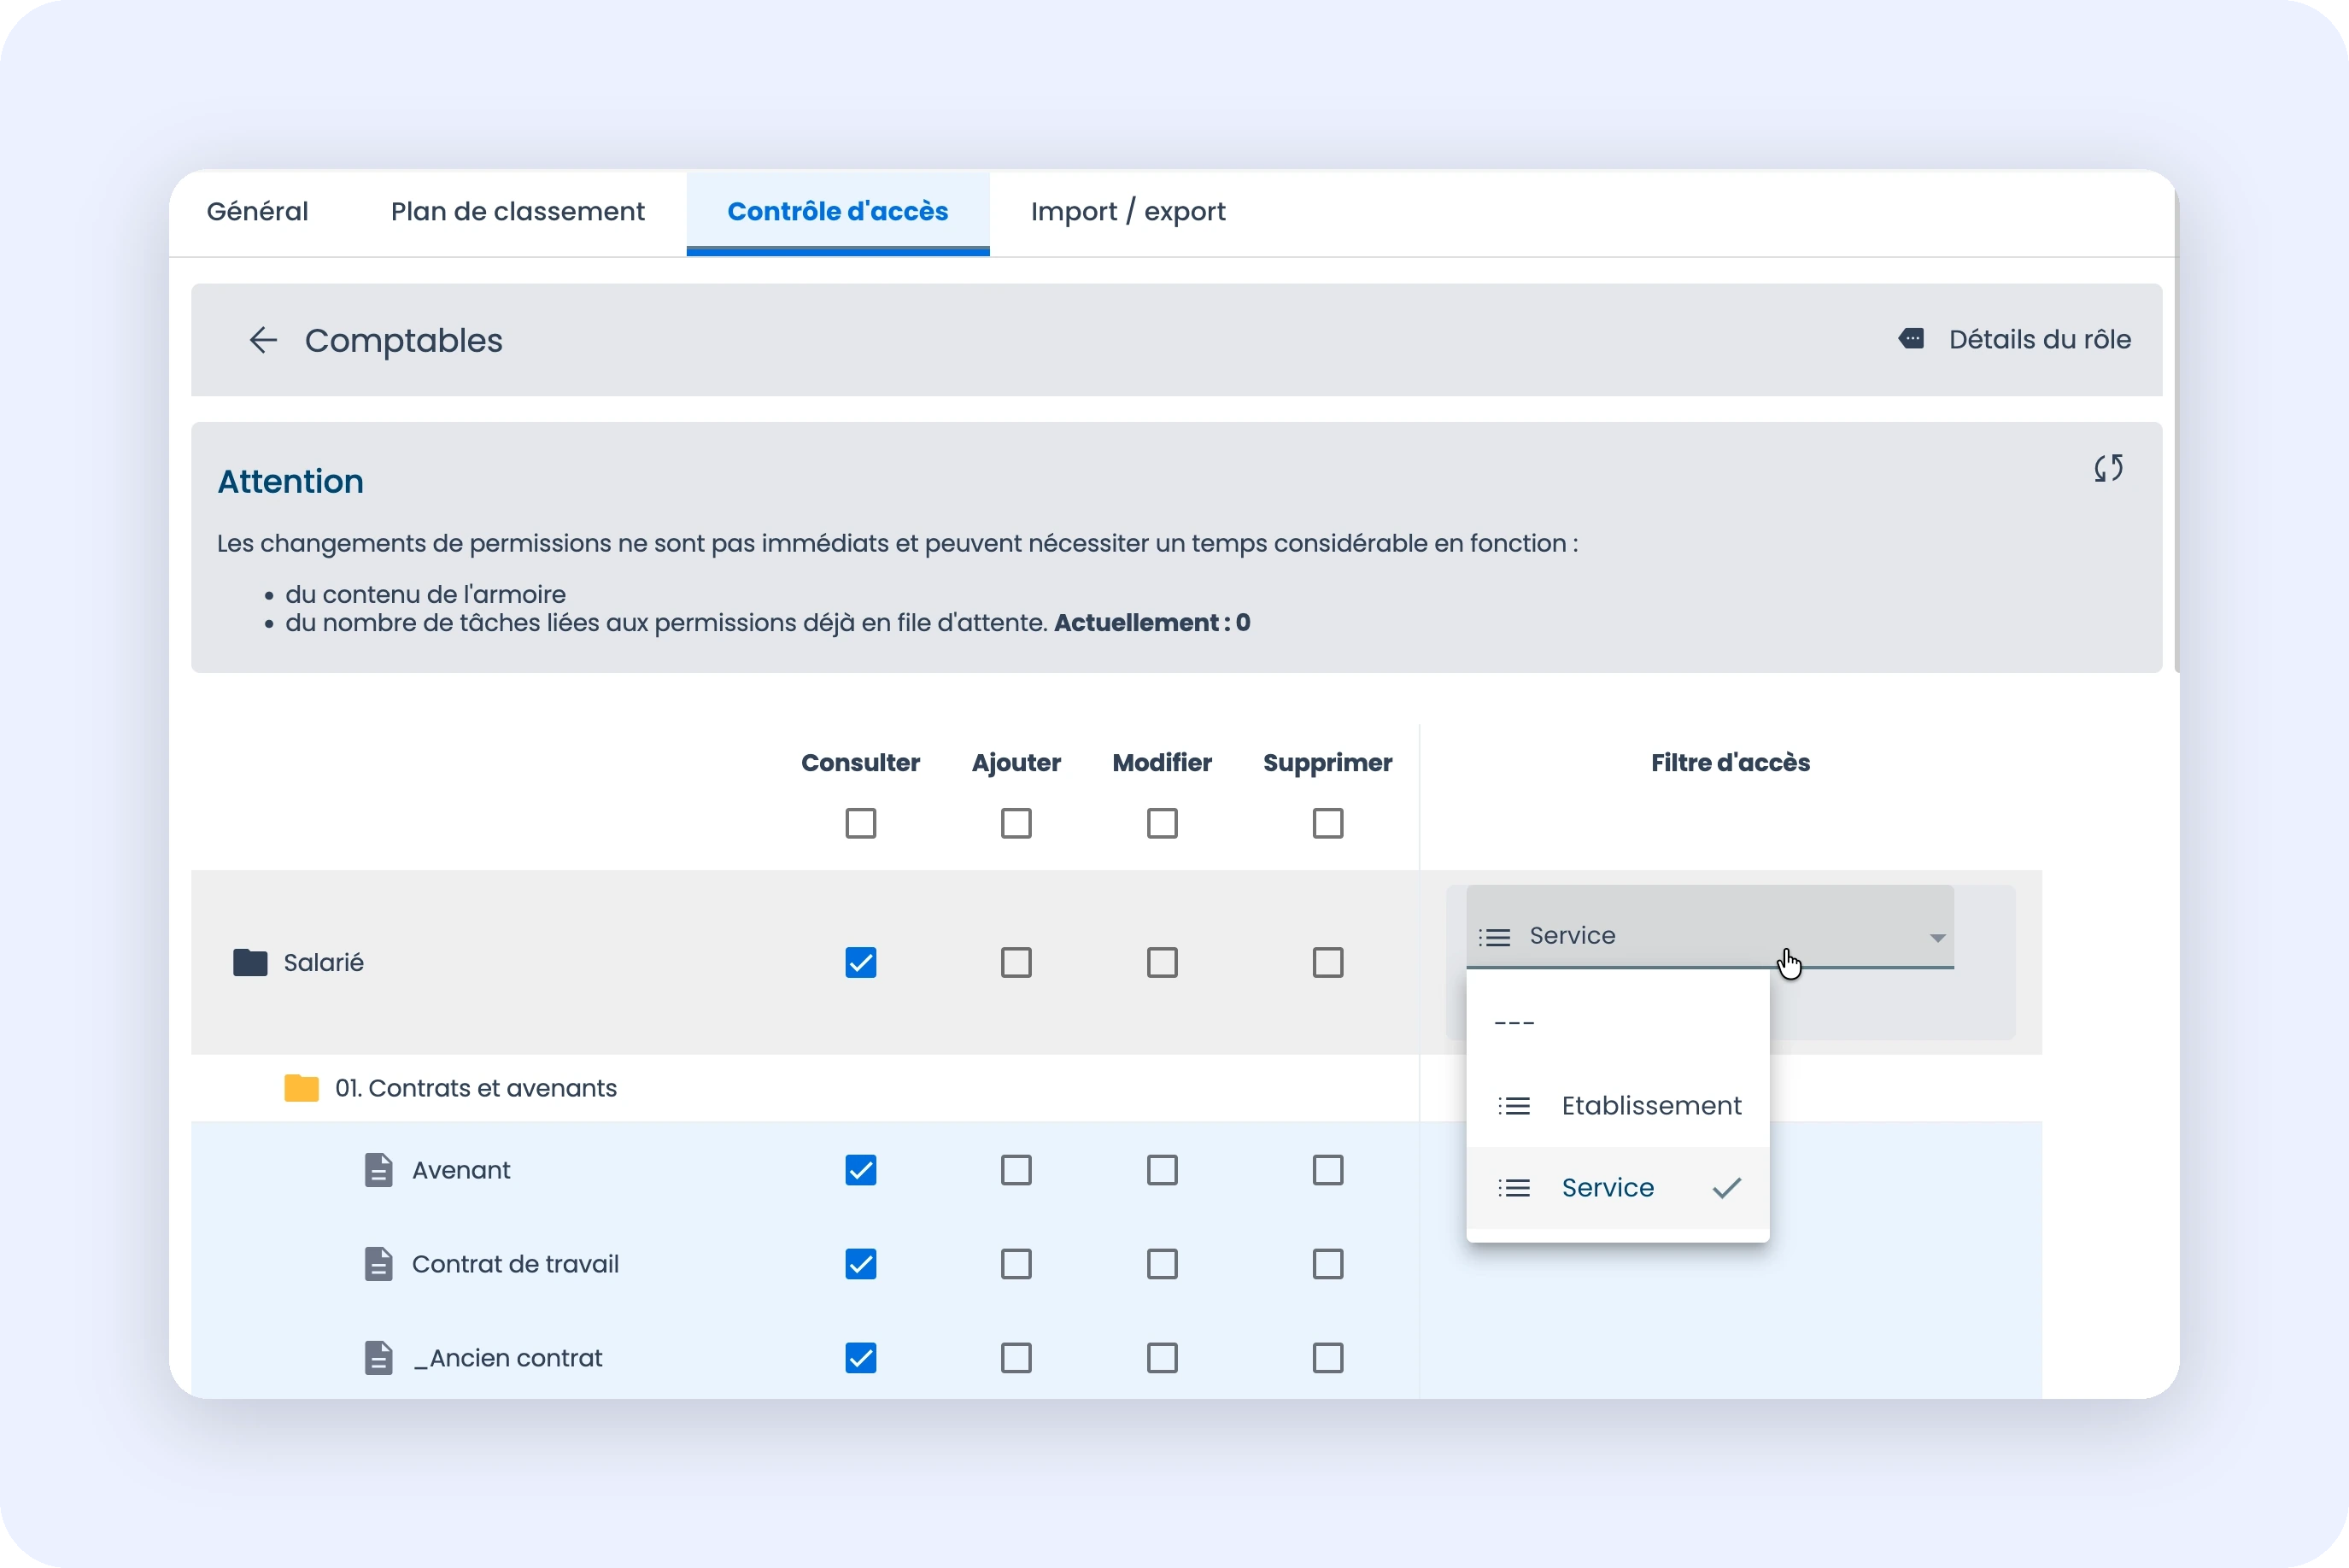Check Ajouter for the Salarié row

click(1016, 962)
